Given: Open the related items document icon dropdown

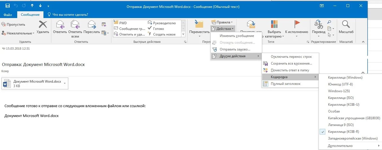Looking at the screenshot, I should tap(331, 28).
